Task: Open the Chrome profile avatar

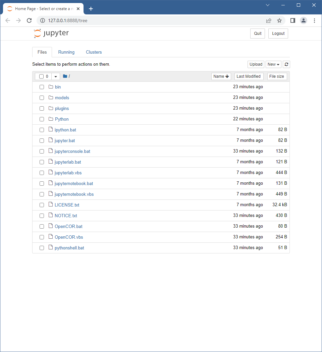Action: pos(304,20)
